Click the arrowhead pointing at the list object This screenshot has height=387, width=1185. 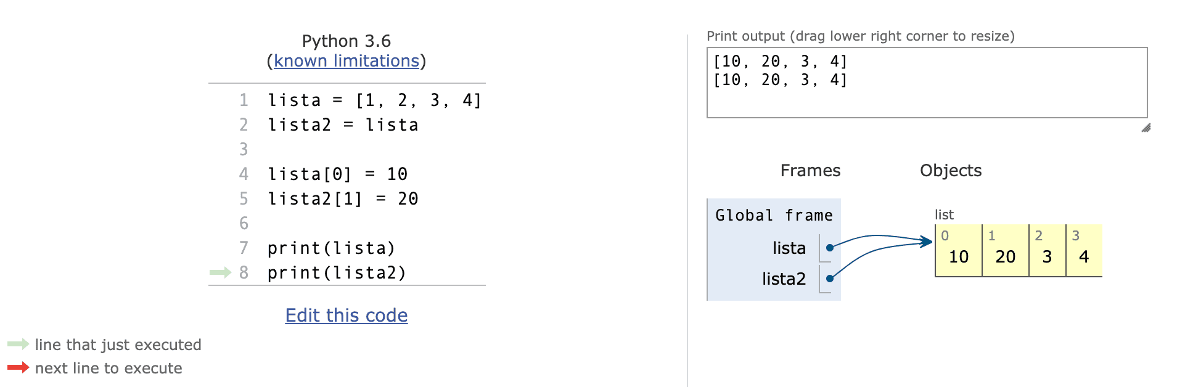click(x=927, y=242)
